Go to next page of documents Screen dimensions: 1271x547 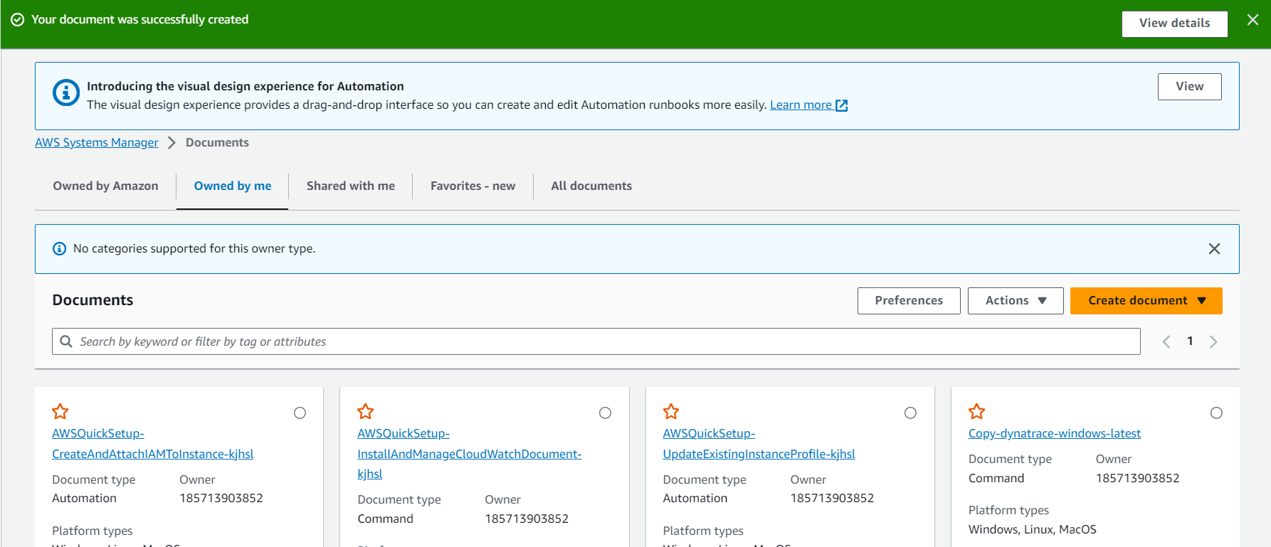point(1213,341)
